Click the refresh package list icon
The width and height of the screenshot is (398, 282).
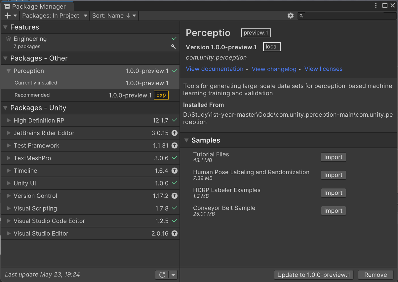coord(162,275)
